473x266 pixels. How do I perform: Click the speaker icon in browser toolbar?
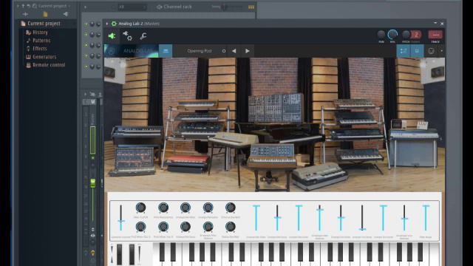(65, 14)
